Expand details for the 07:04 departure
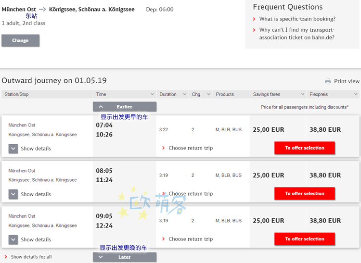 point(13,149)
